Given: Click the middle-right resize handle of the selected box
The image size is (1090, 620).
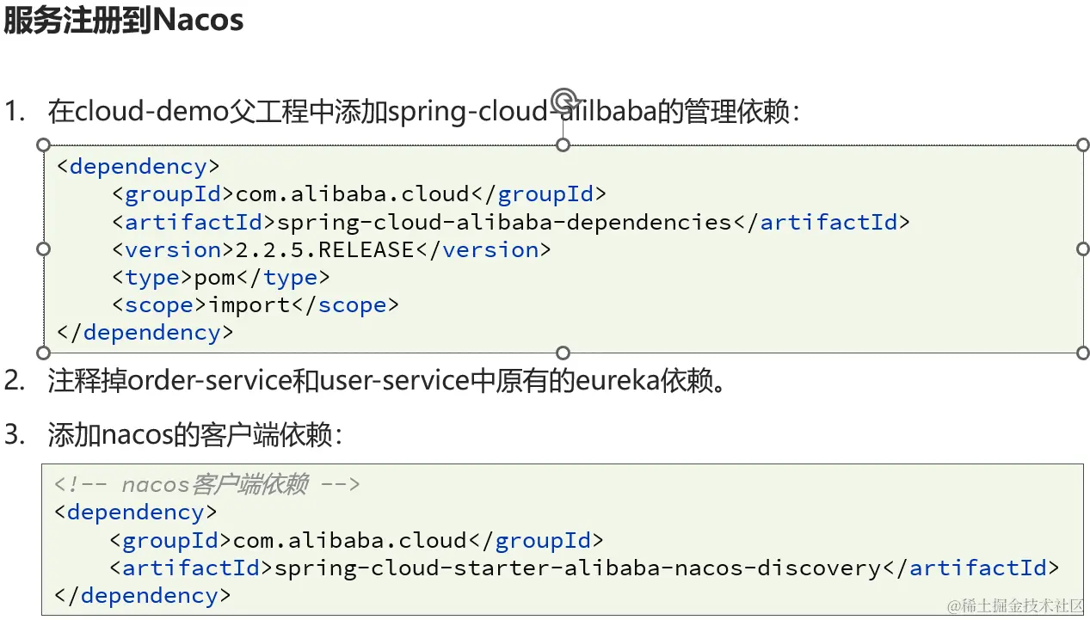Looking at the screenshot, I should [1083, 249].
